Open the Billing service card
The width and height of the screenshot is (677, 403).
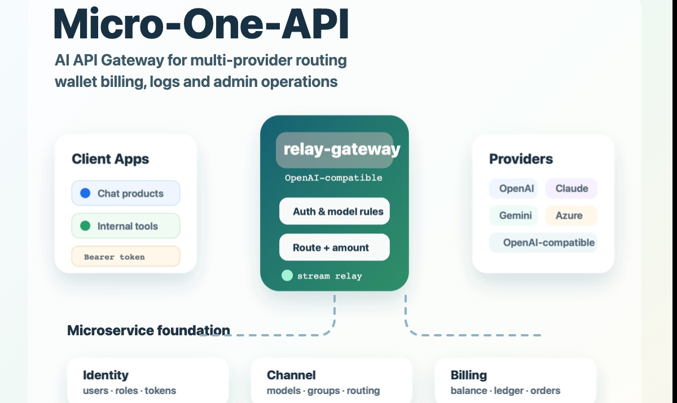click(516, 380)
